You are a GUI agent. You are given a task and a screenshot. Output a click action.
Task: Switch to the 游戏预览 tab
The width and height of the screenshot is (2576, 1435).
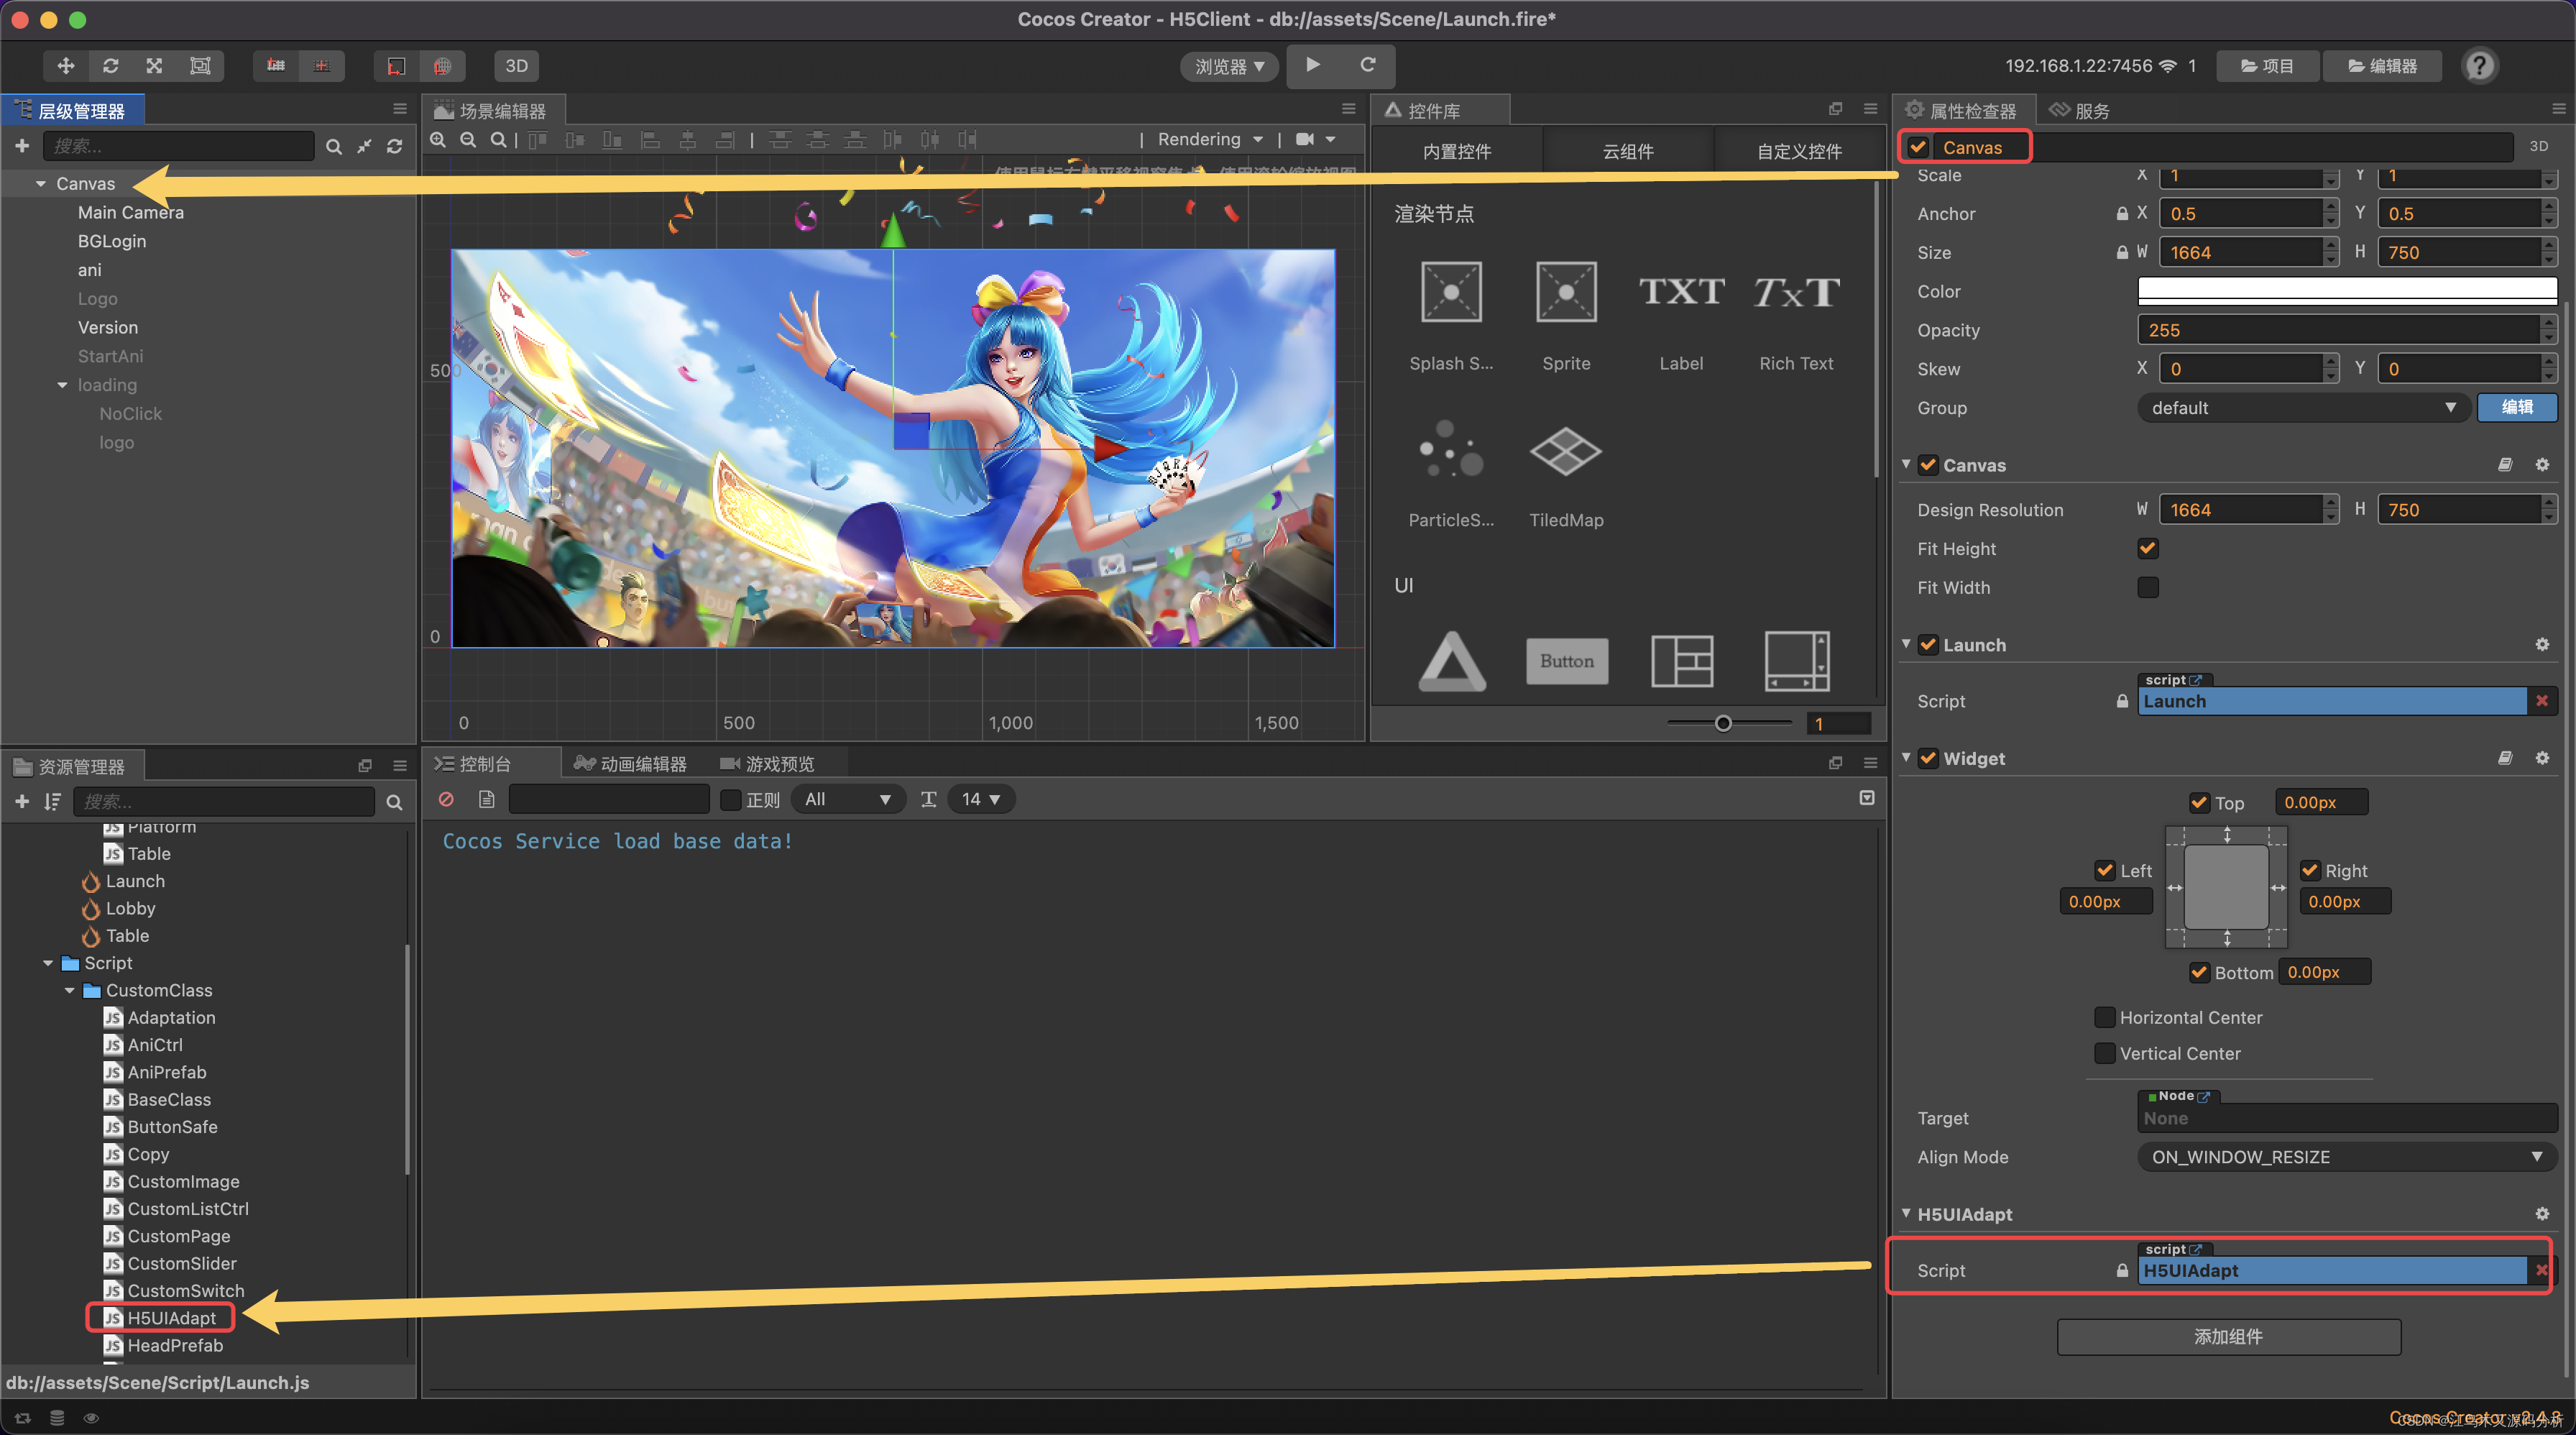(767, 764)
